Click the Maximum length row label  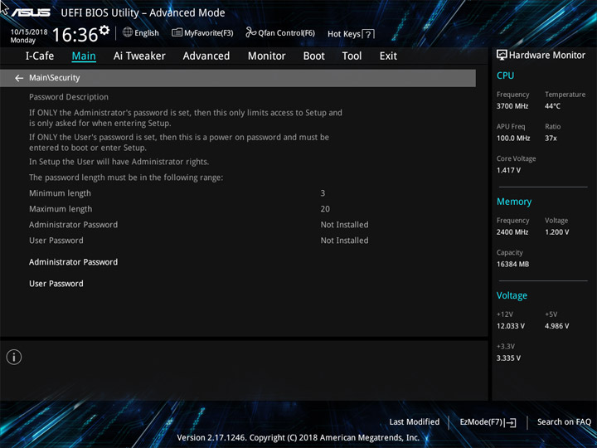61,209
